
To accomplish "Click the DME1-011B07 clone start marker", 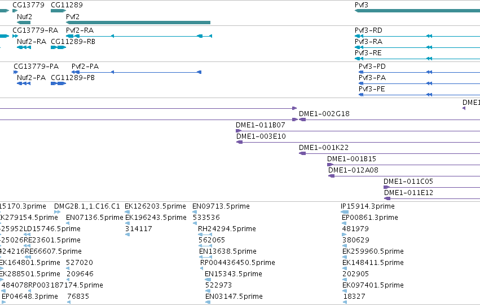I will coord(239,131).
